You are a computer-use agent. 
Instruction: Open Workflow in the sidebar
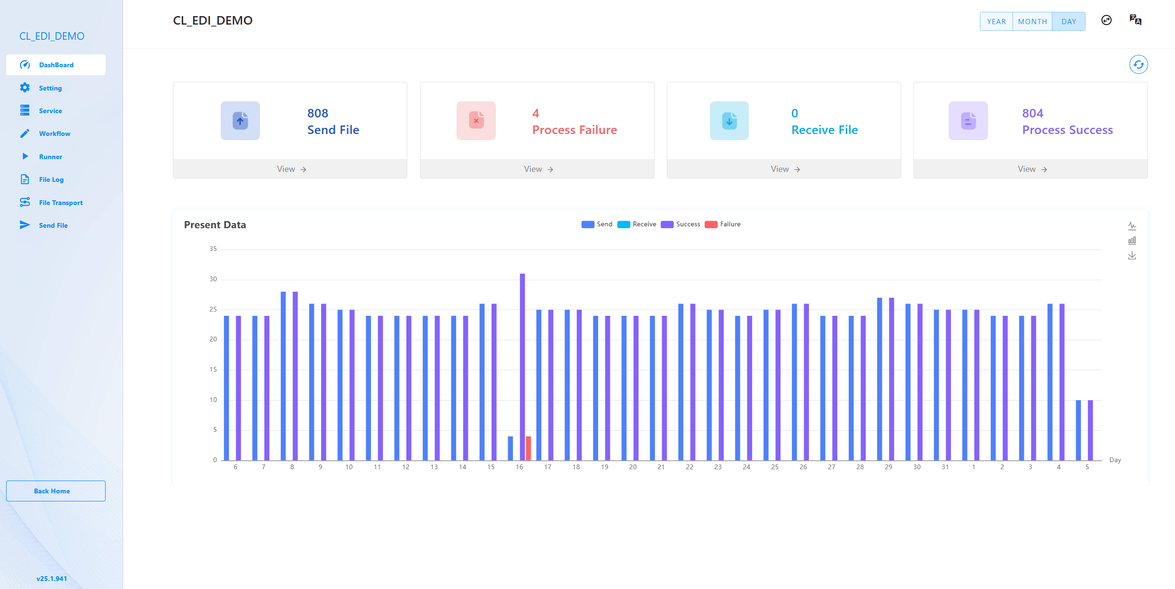[54, 134]
